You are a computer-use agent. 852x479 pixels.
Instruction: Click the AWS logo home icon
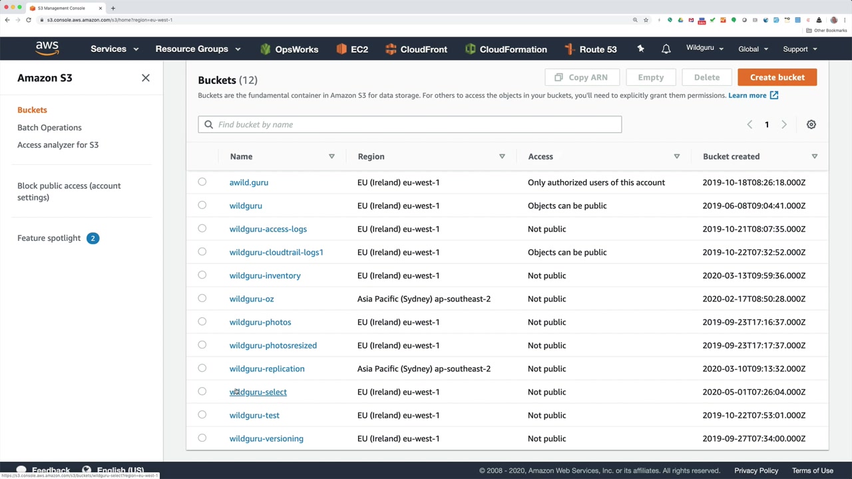47,49
